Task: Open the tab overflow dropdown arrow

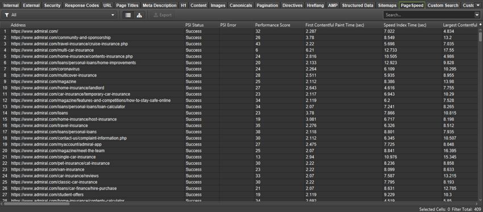Action: [478, 5]
